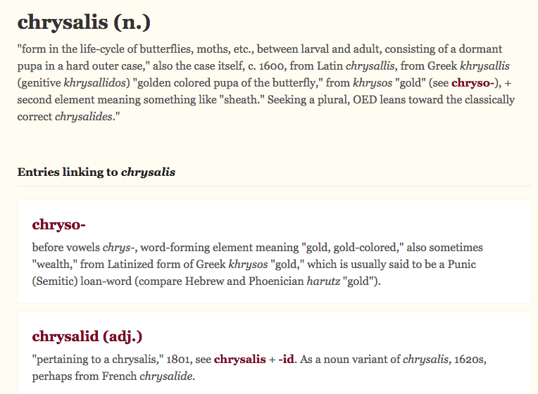Click the French word chrysalide
Viewport: 538px width, 394px height.
pyautogui.click(x=167, y=376)
